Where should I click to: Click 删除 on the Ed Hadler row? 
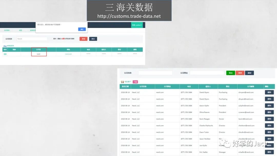click(269, 152)
